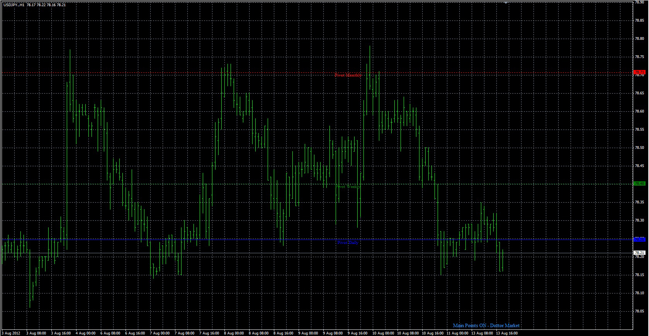The image size is (649, 336).
Task: Click the 11 Aug 00:00 time label
Action: click(457, 333)
